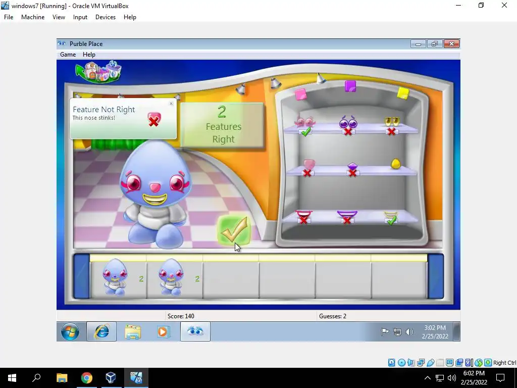Click the VirtualBox network status icon

click(421, 363)
